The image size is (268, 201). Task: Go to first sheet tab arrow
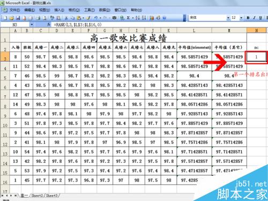tap(2, 196)
